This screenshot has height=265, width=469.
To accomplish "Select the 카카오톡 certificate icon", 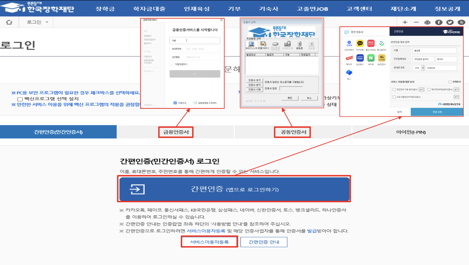I will coord(359,44).
